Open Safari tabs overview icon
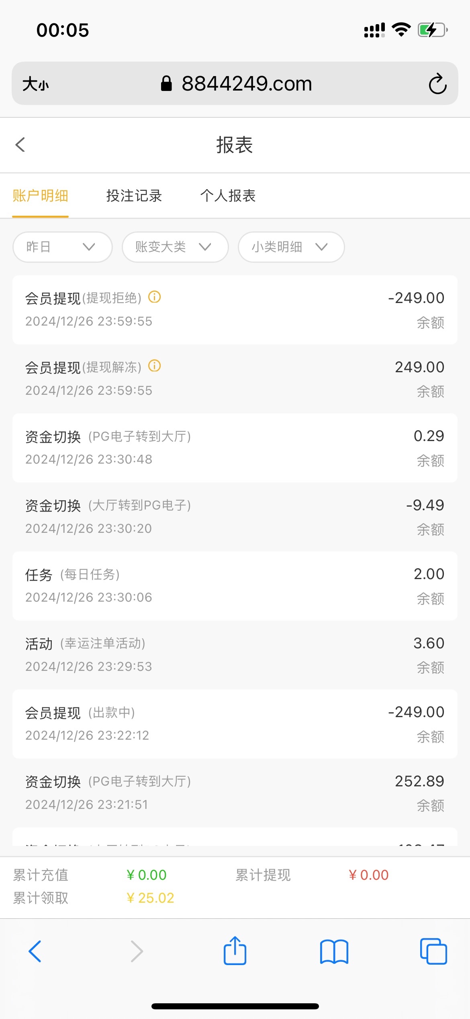 (x=433, y=952)
